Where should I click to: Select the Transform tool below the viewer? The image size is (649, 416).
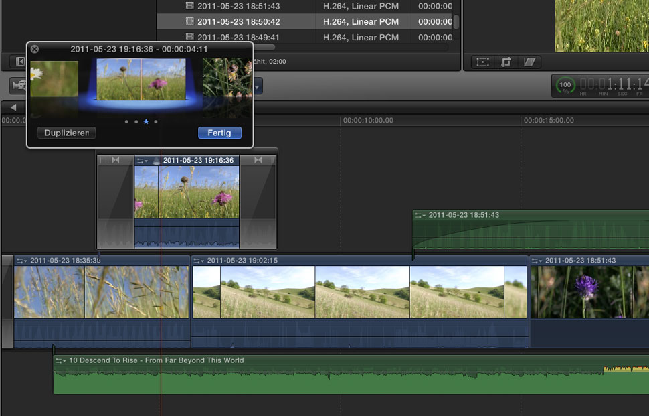483,62
